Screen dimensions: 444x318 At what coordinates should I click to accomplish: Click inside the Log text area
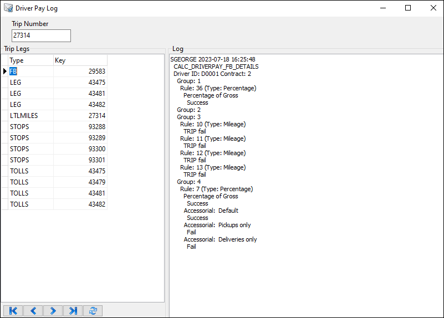pos(305,277)
